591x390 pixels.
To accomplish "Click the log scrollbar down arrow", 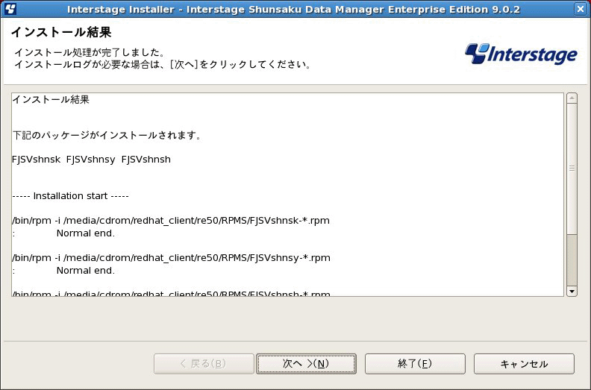I will tap(572, 292).
